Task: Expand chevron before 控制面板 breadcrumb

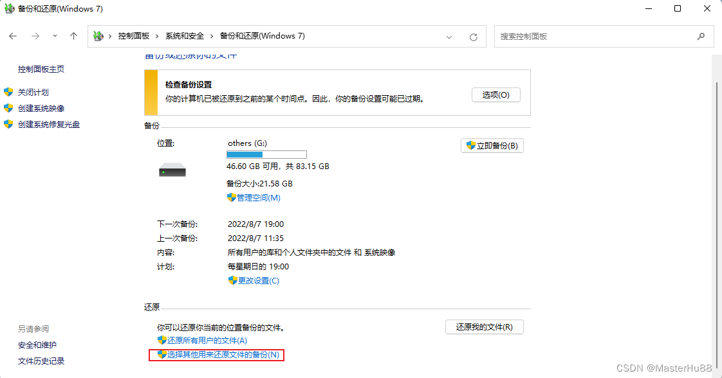Action: click(x=110, y=36)
